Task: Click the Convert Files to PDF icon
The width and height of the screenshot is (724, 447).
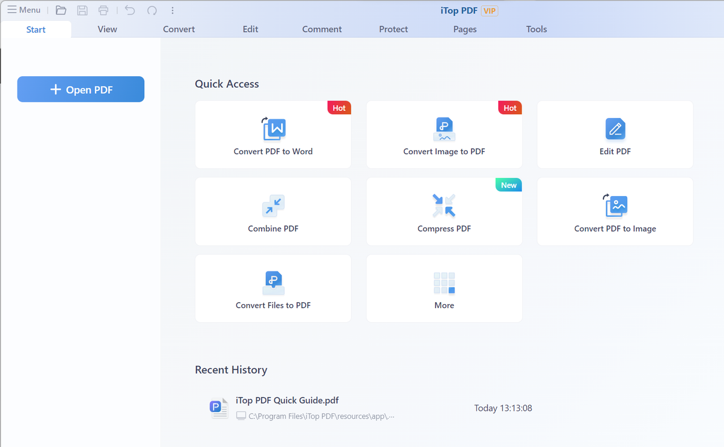Action: [273, 283]
